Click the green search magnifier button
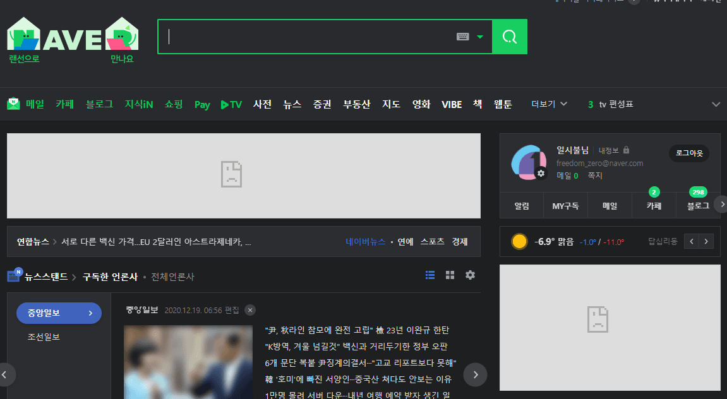The height and width of the screenshot is (399, 727). 510,37
